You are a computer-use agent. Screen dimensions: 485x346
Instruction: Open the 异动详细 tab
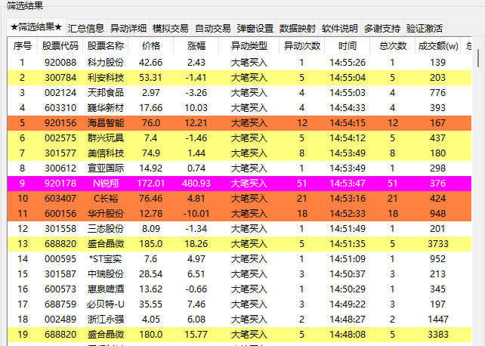coord(128,29)
